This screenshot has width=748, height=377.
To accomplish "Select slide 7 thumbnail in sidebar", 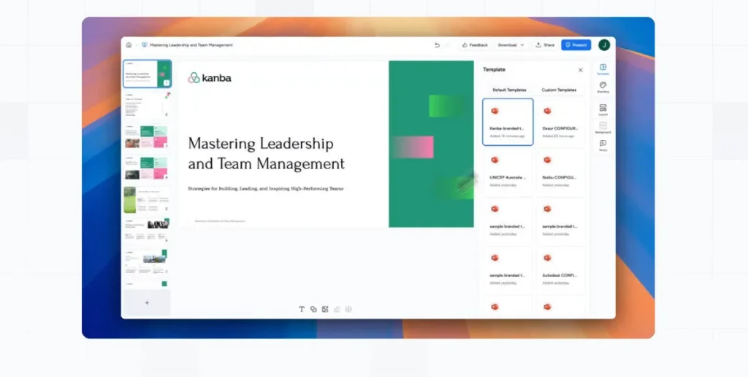I will pos(147,263).
